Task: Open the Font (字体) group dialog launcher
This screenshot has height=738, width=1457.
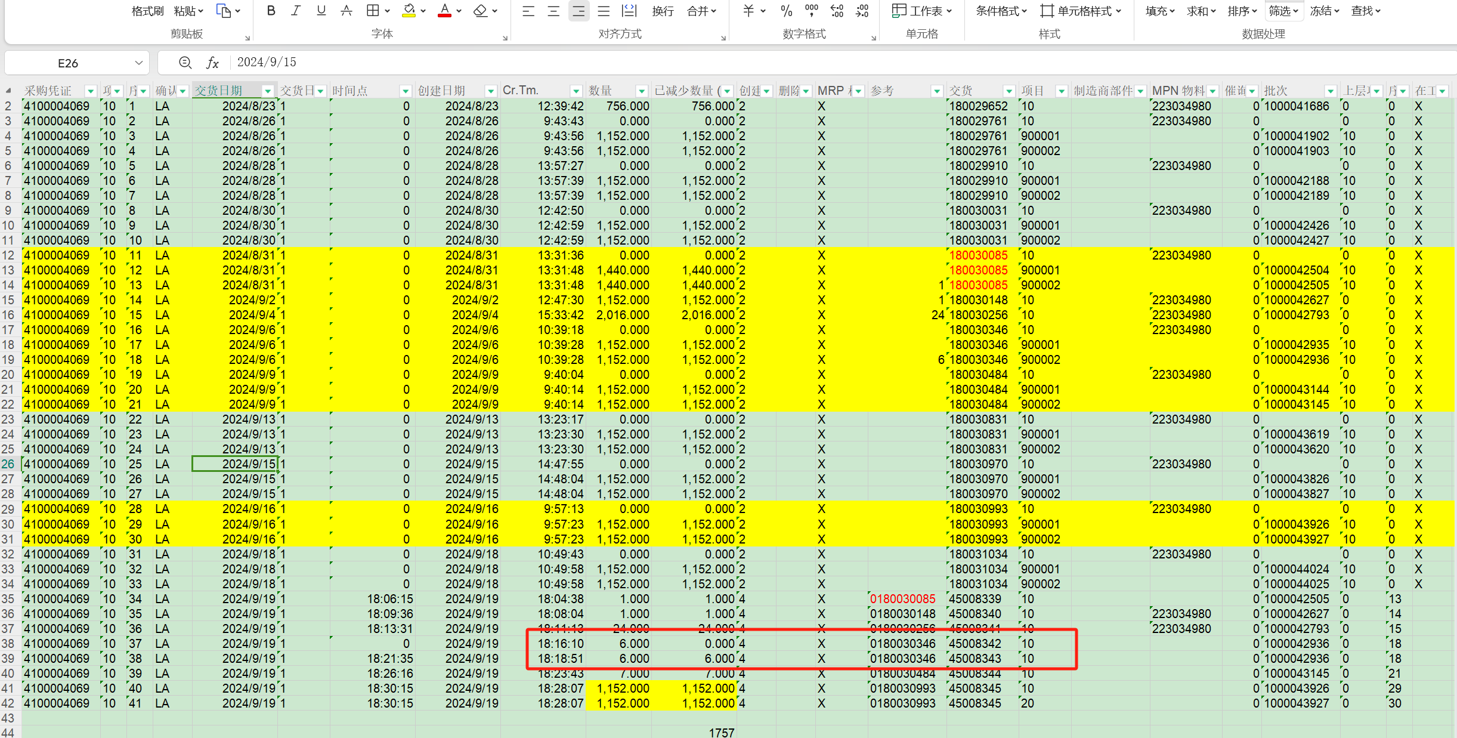Action: (x=505, y=38)
